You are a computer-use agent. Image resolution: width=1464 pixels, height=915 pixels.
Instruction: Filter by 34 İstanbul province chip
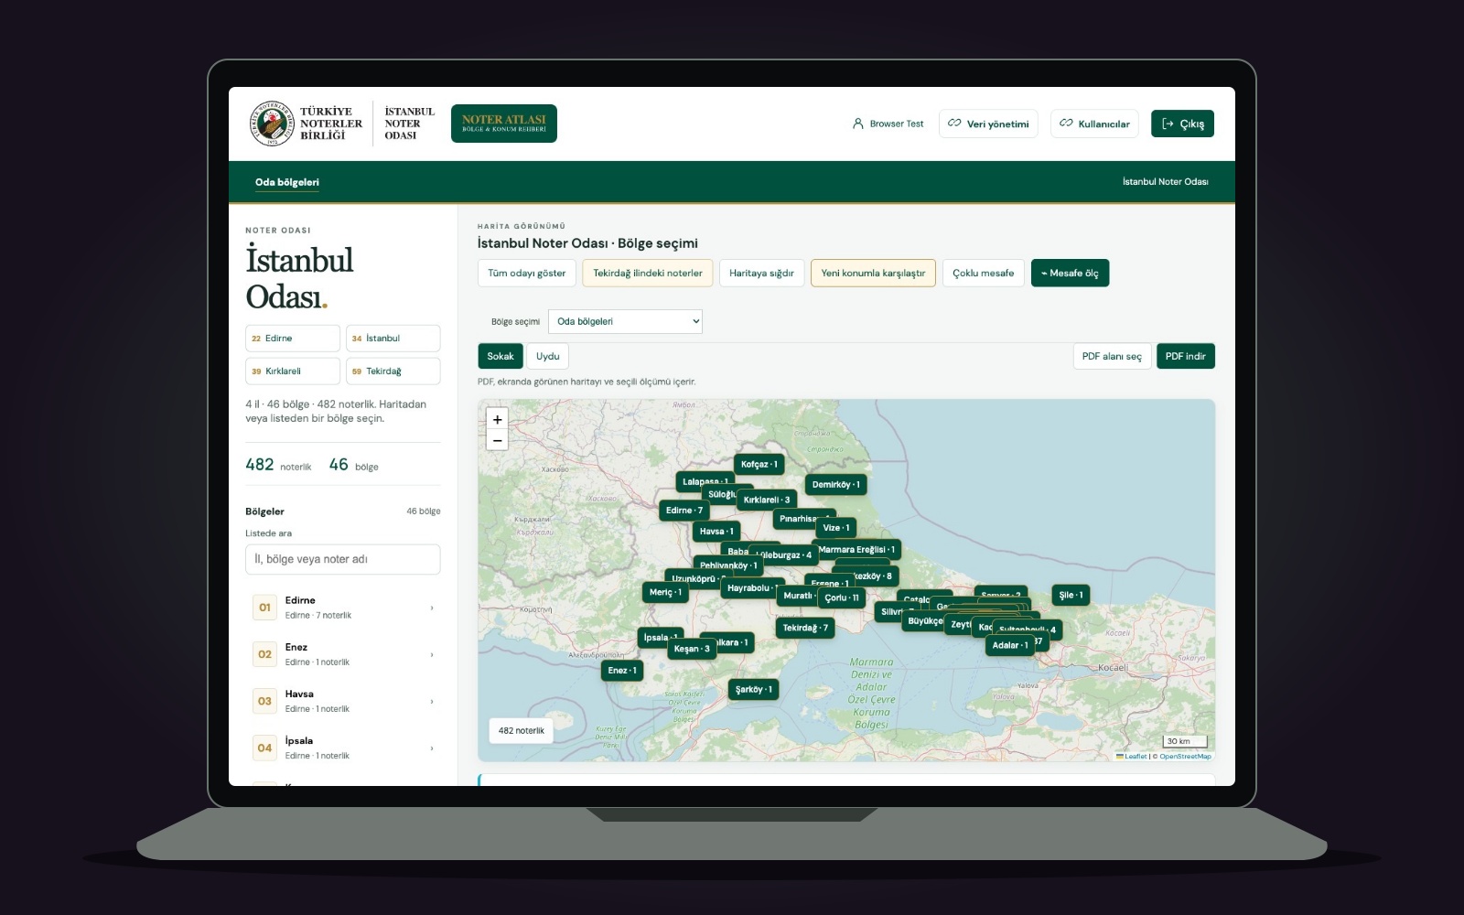(x=393, y=338)
